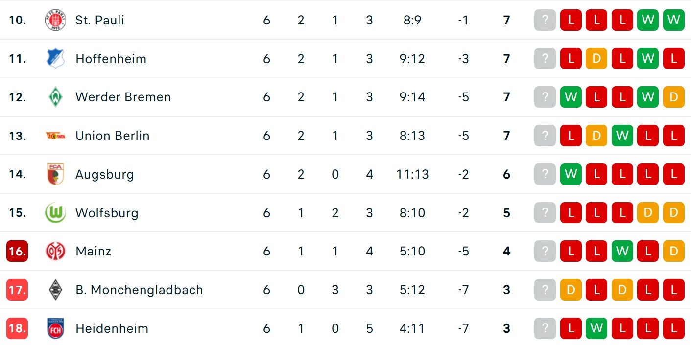Click the Hoffenheim club logo
The width and height of the screenshot is (691, 347).
(x=55, y=59)
